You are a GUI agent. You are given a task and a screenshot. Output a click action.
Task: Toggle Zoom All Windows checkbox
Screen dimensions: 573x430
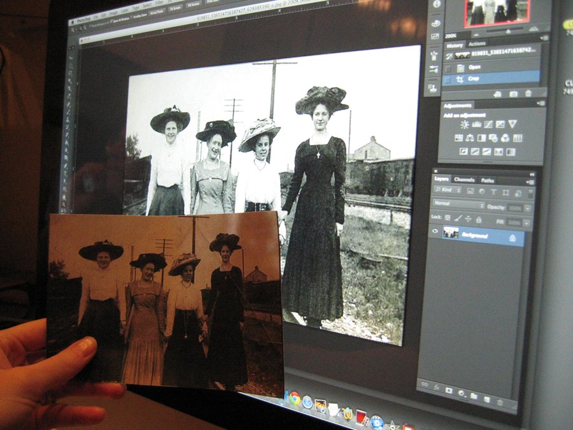click(111, 21)
